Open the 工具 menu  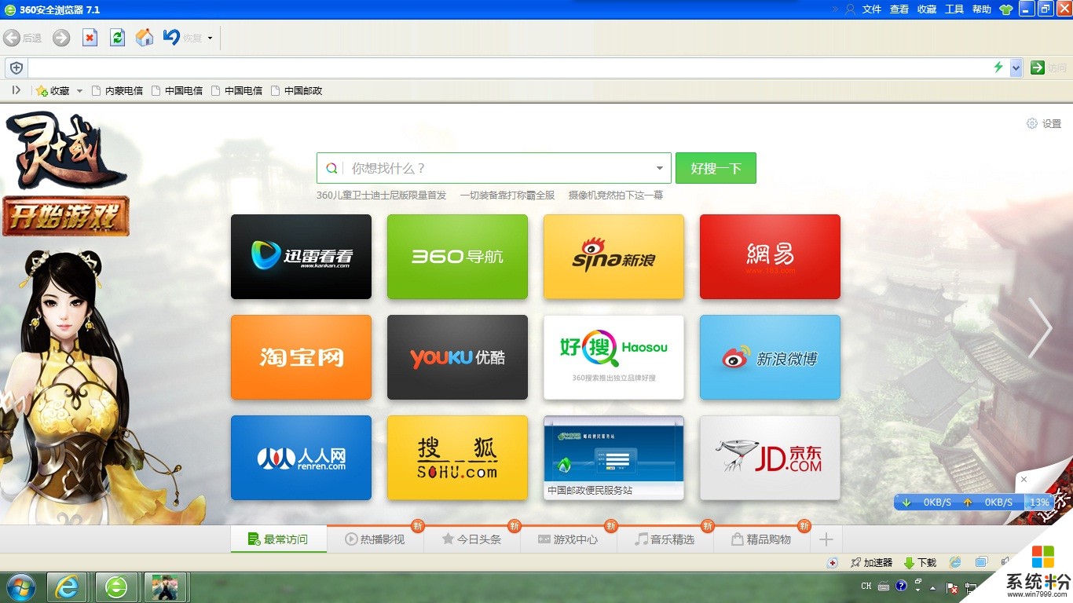954,9
